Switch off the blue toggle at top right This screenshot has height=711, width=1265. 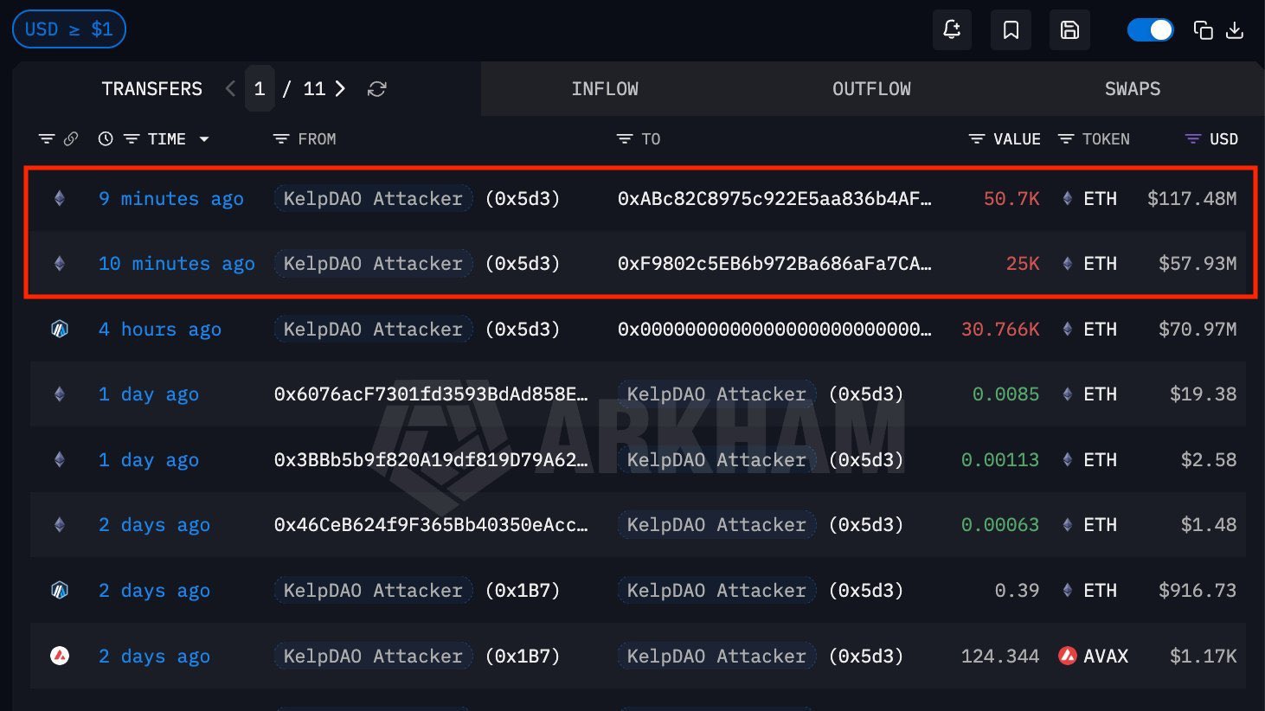(1150, 30)
